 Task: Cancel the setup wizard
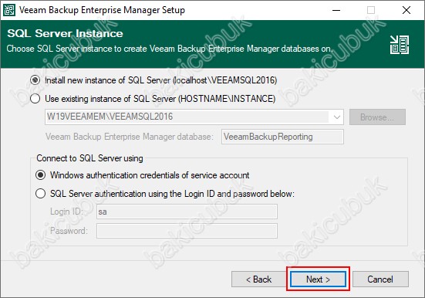tap(380, 279)
